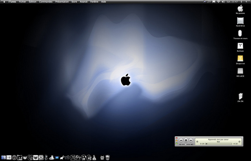Click song title "Apprends moi par coeur"
251x161 pixels.
click(218, 139)
